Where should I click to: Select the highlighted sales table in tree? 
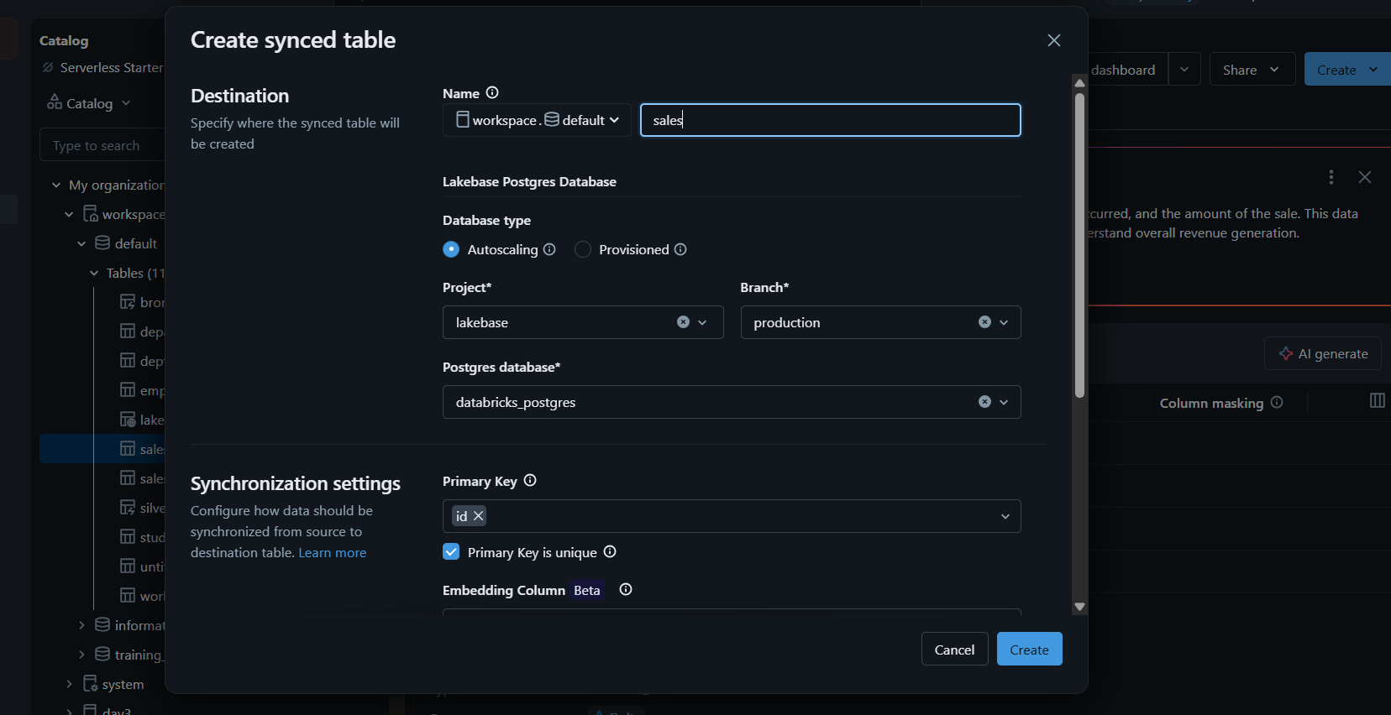[x=102, y=449]
